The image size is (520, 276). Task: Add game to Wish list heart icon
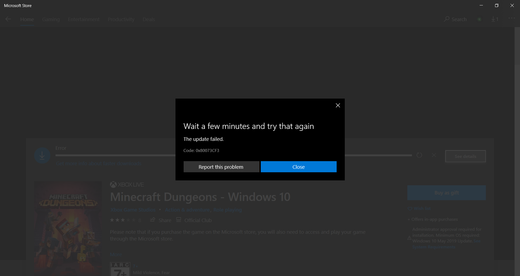410,209
